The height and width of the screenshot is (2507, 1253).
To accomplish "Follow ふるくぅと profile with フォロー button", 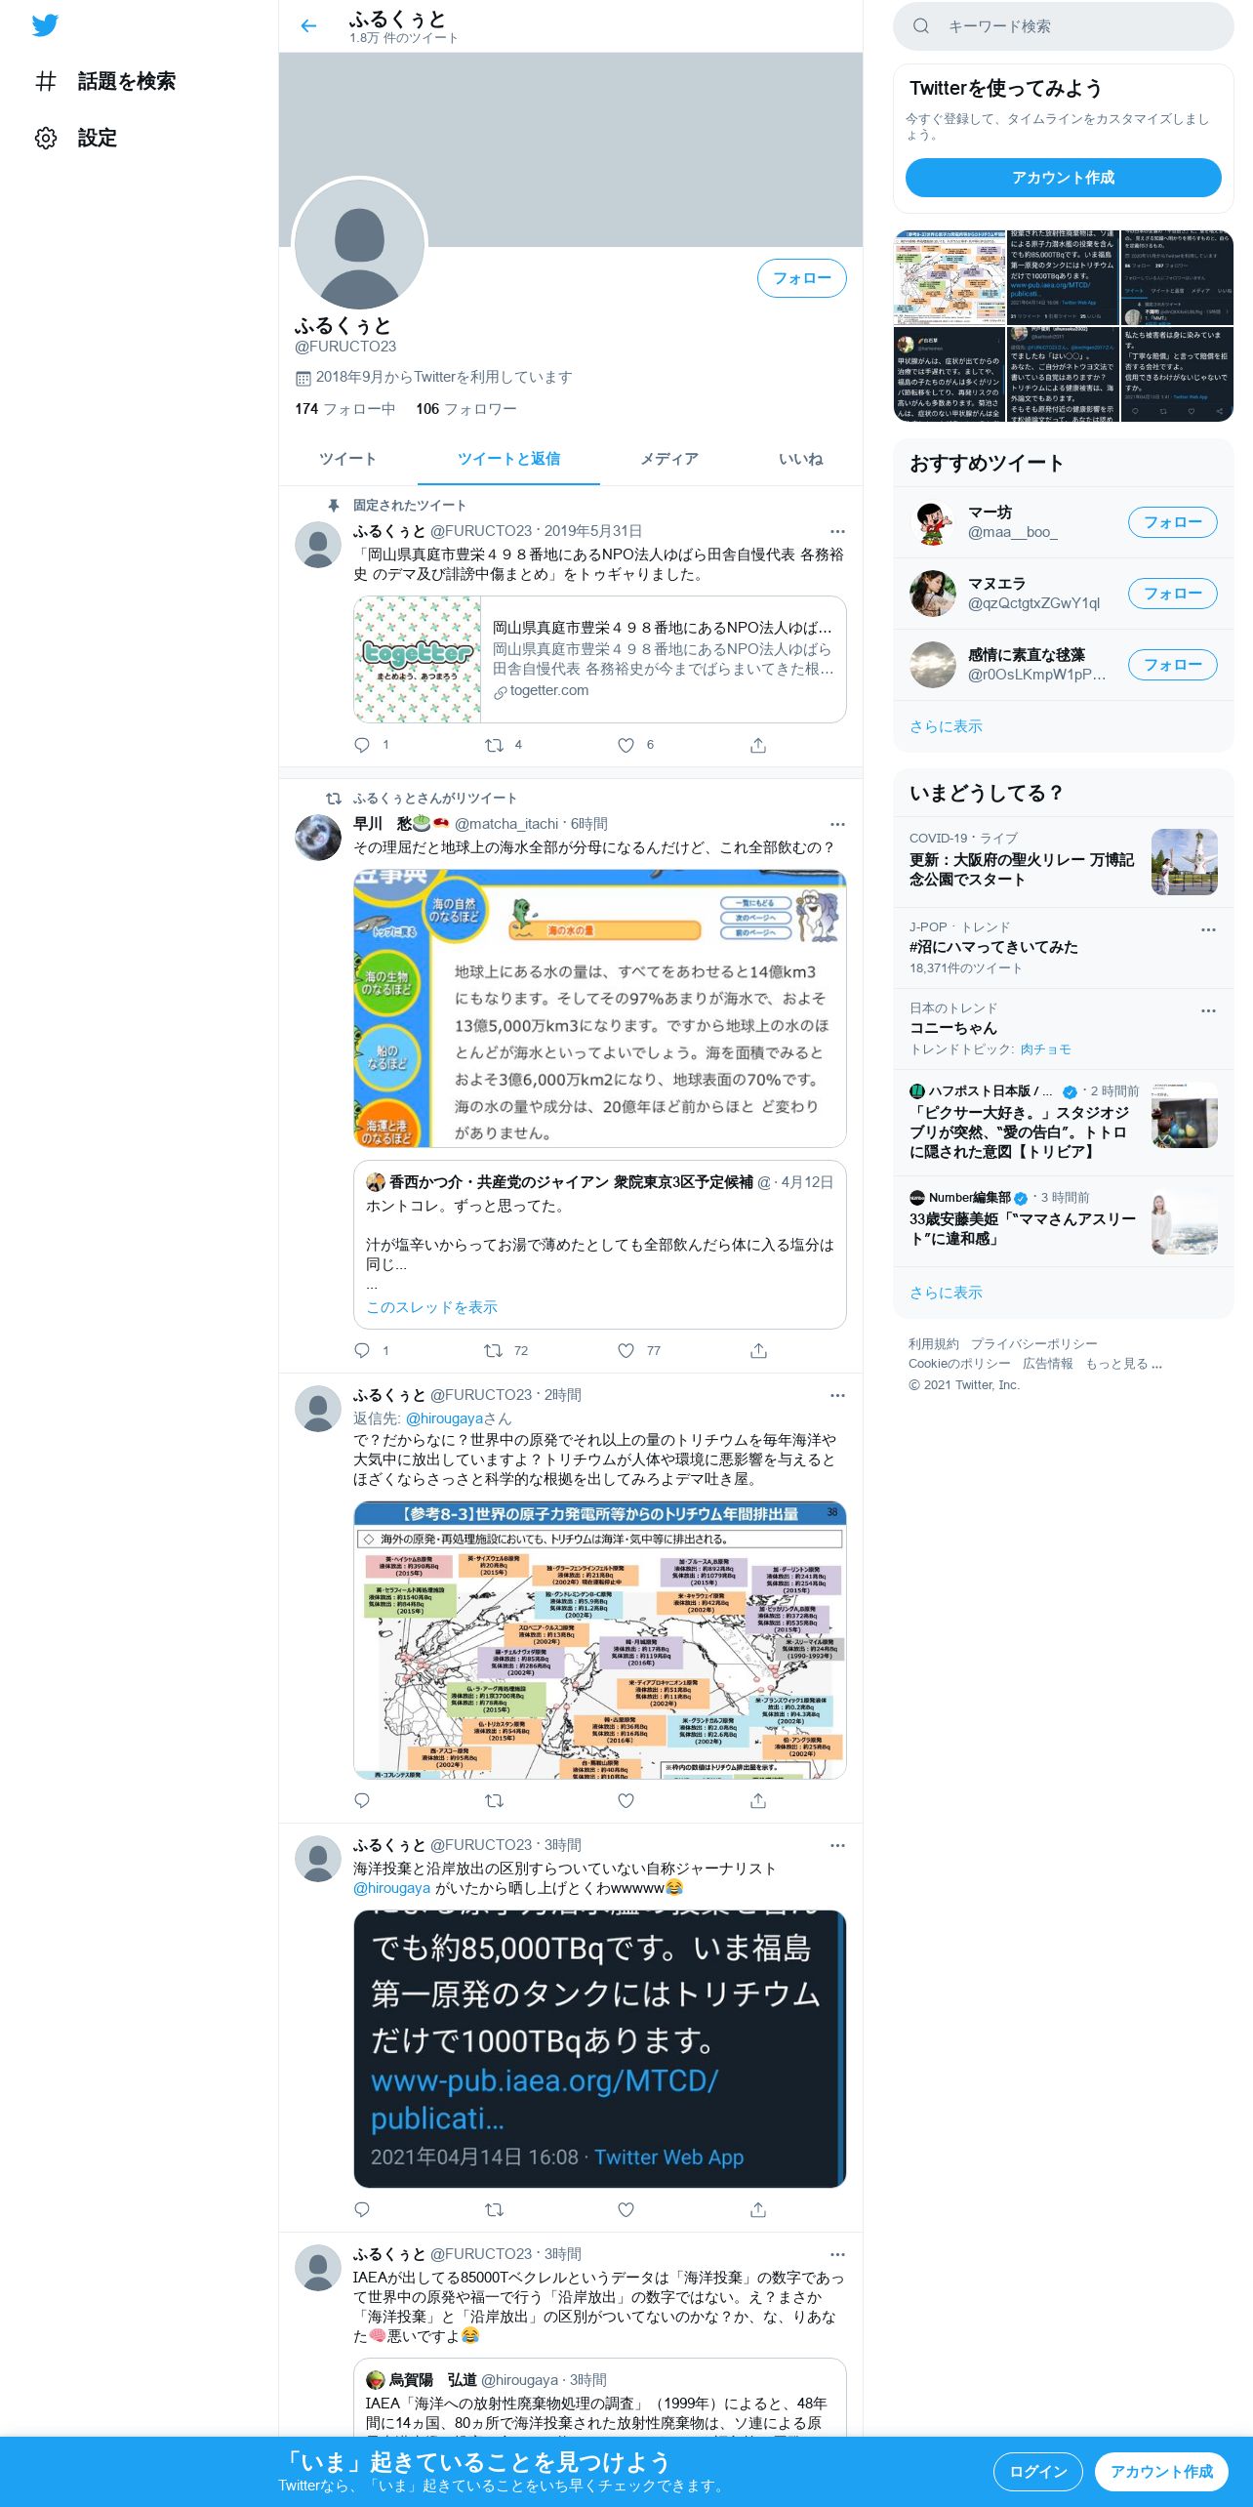I will click(801, 278).
